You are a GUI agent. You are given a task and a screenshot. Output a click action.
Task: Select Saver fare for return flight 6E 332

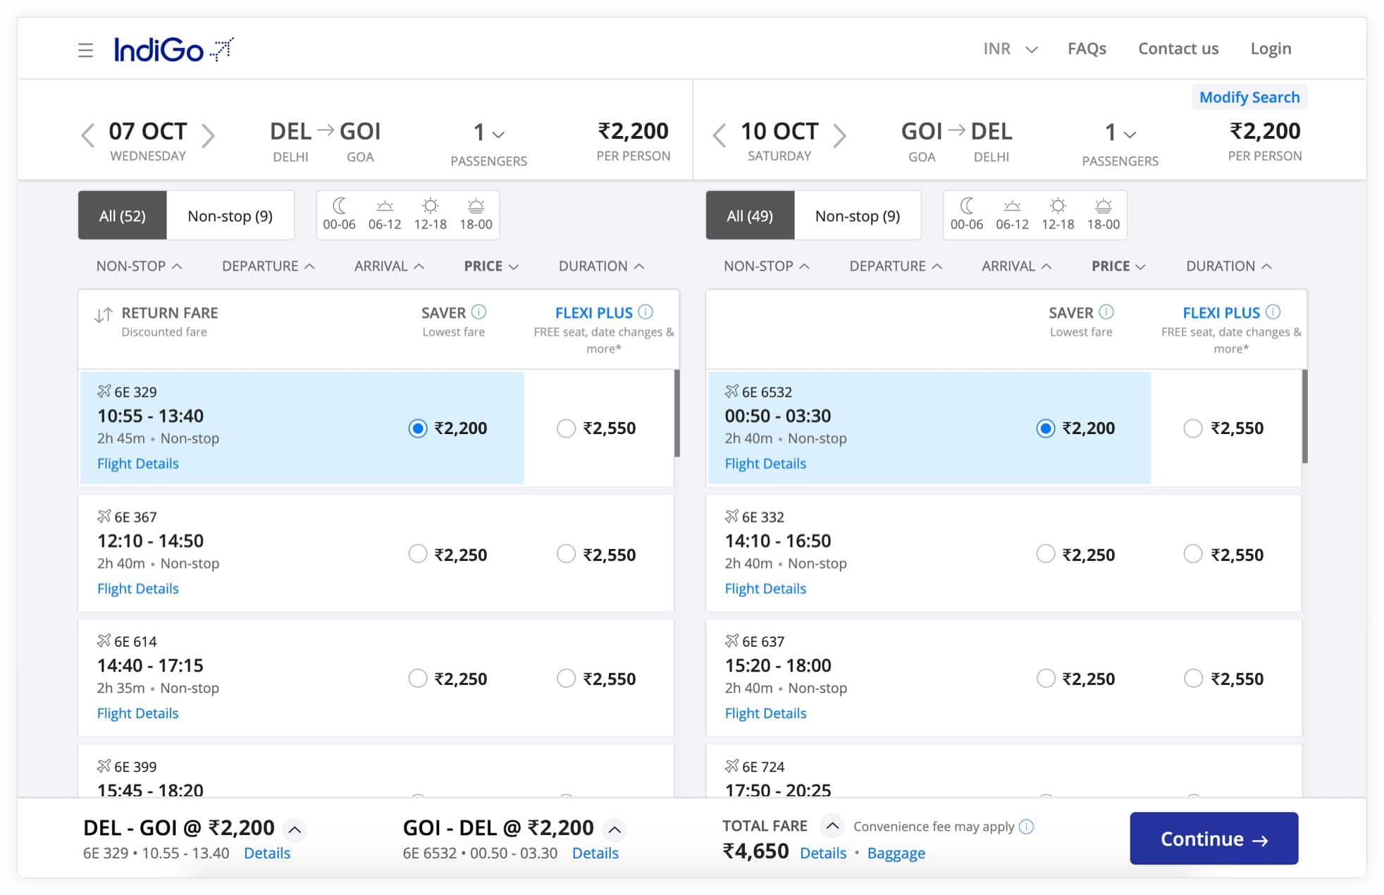click(x=1045, y=554)
